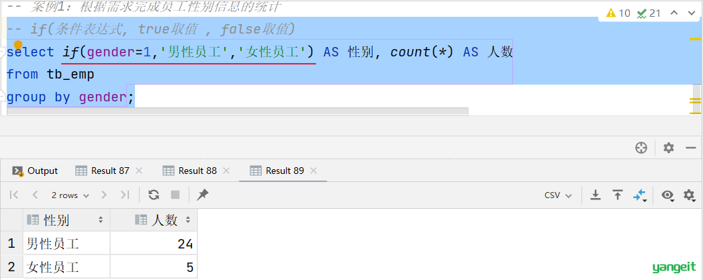Select the 女性员工 cell
This screenshot has height=280, width=703.
[x=66, y=267]
